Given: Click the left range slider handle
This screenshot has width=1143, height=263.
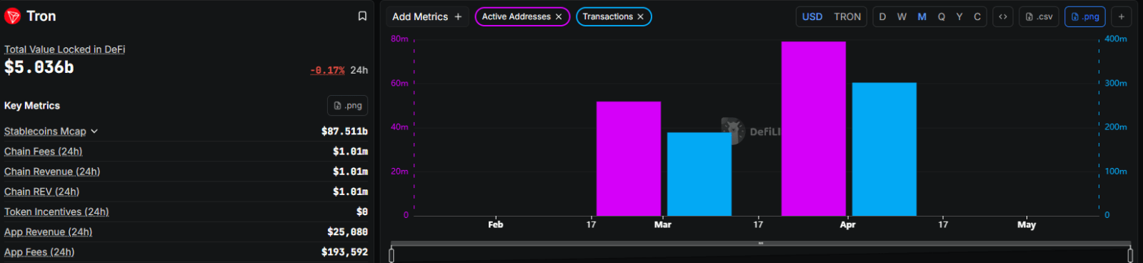Looking at the screenshot, I should (391, 255).
